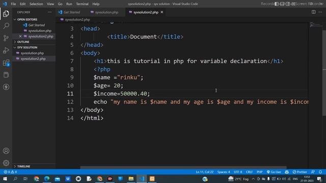Click the editor vertical scrollbar
Viewport: 326px width, 183px height.
coord(324,73)
